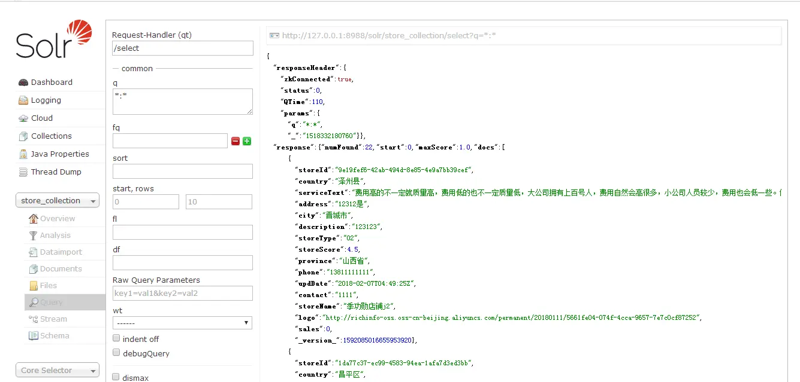Screen dimensions: 800x382
Task: Click the Documents icon
Action: click(x=34, y=269)
